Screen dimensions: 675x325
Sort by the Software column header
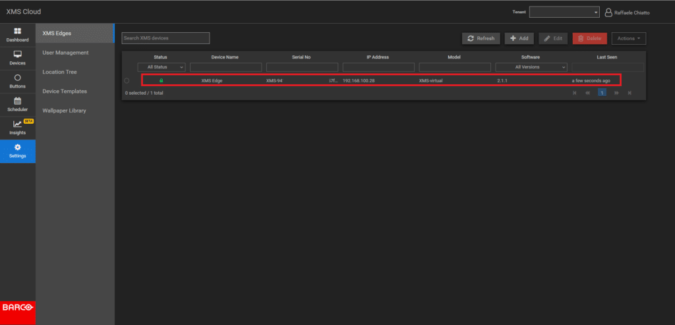(531, 57)
